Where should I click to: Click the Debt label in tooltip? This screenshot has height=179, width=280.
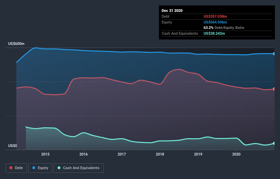coord(165,16)
